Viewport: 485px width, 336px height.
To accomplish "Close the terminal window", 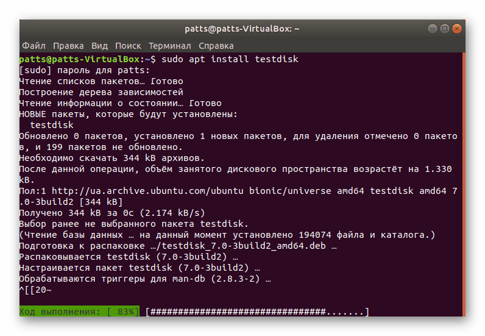I will [x=456, y=29].
